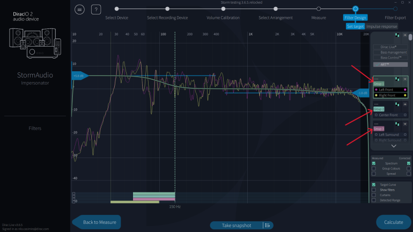Toggle the Measured Spectrum checkbox
The height and width of the screenshot is (232, 413).
coord(374,163)
